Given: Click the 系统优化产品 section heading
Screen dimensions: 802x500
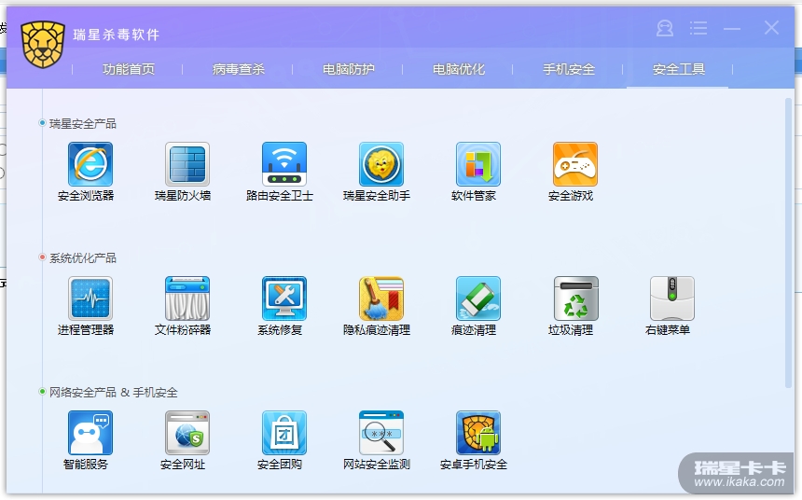Looking at the screenshot, I should (x=83, y=258).
